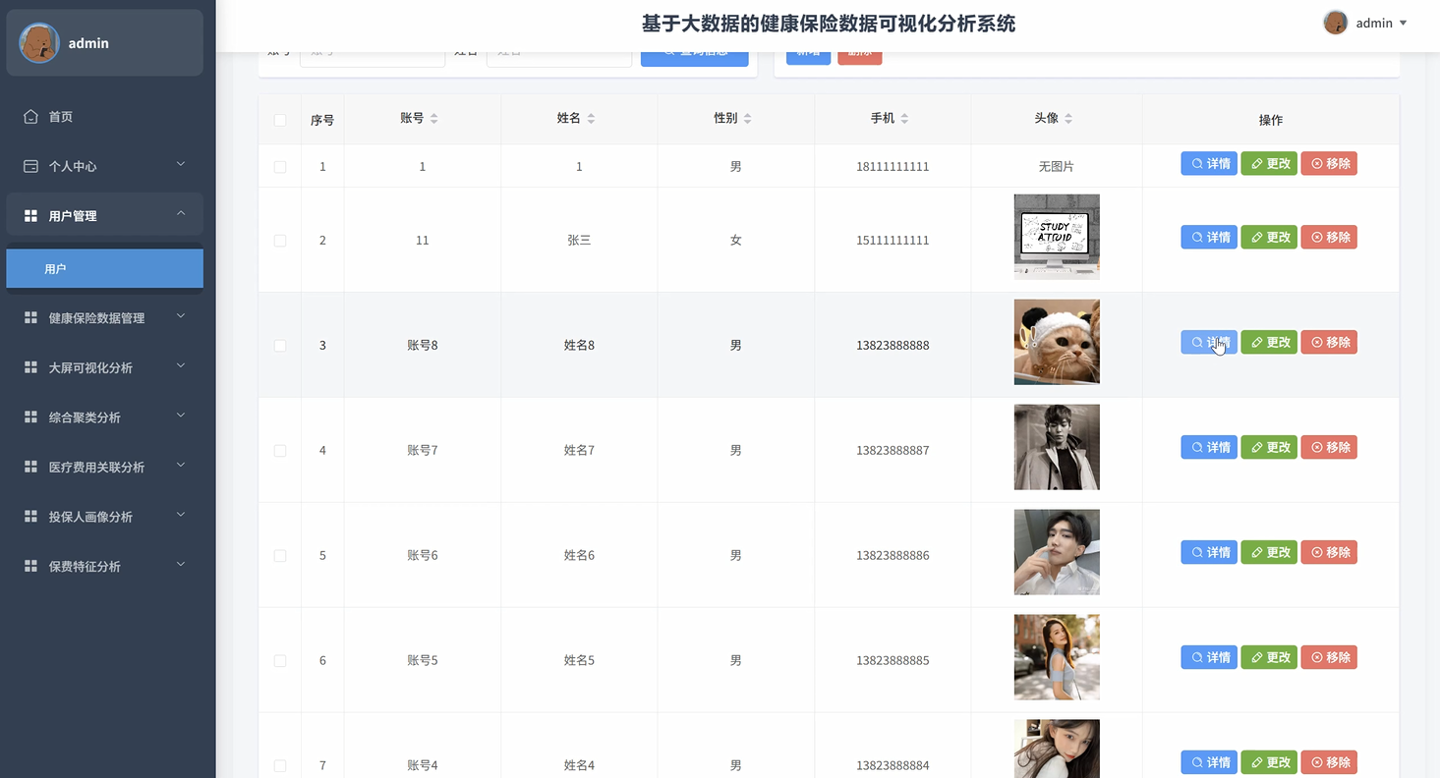
Task: Click the name cell 姓名6
Action: [x=579, y=556]
